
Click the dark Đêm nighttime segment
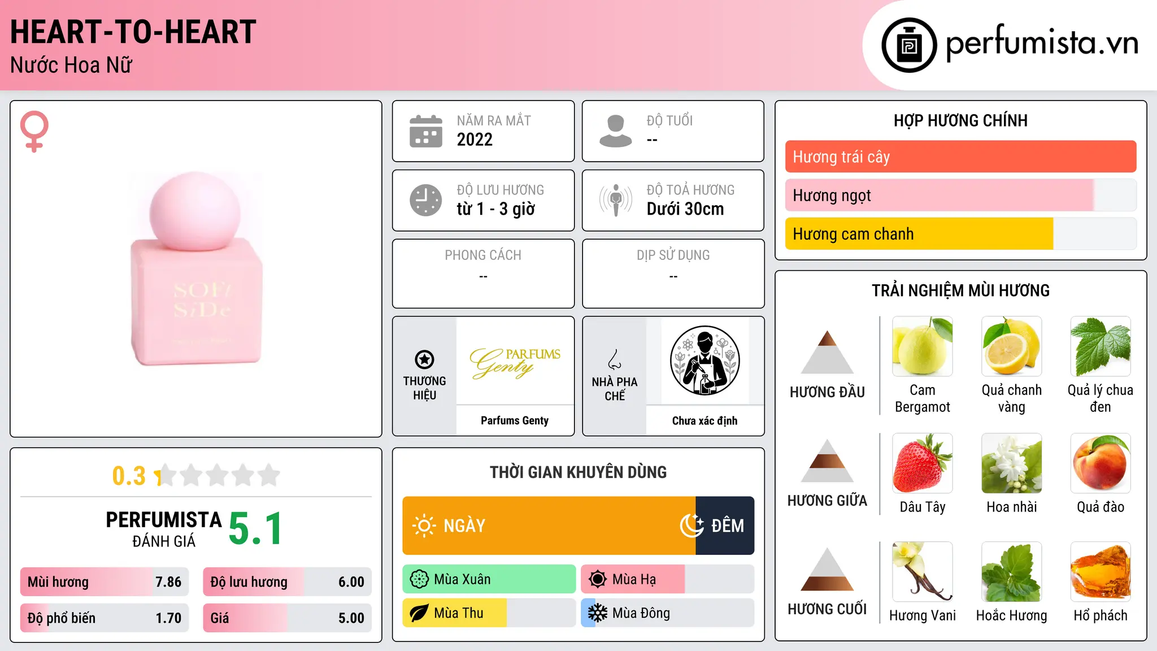[x=725, y=526]
